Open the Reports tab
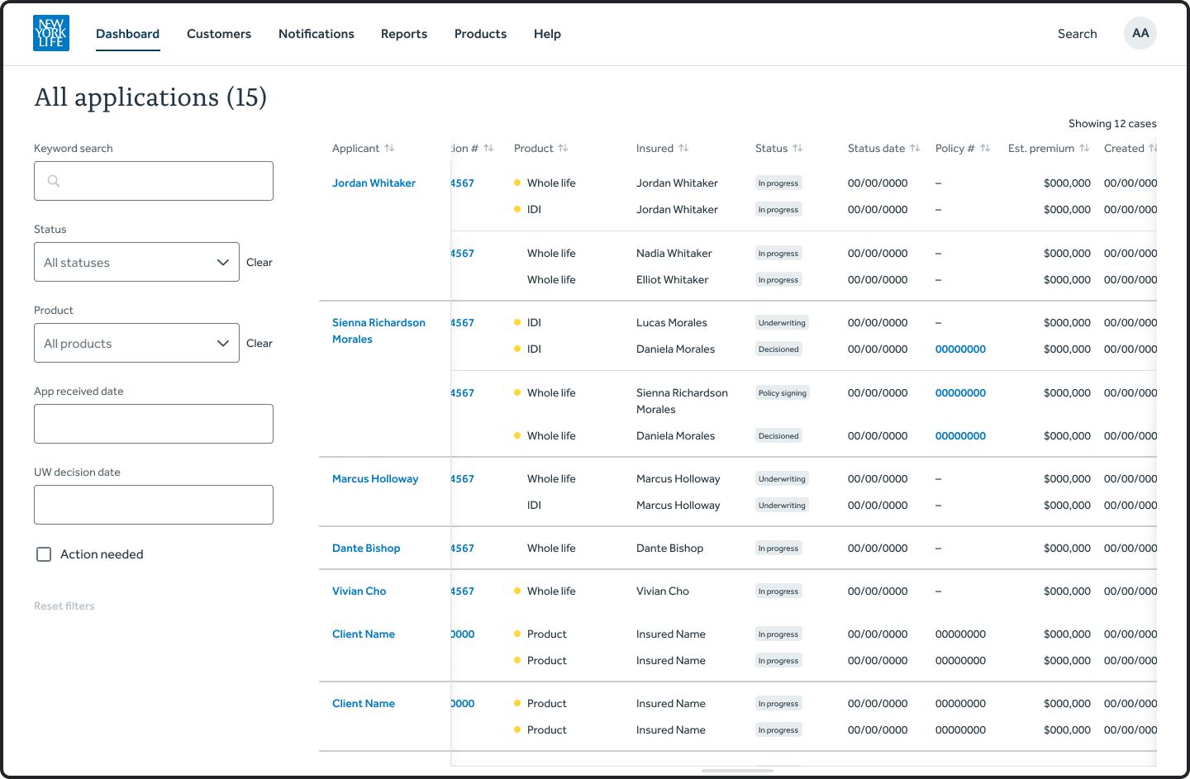Image resolution: width=1190 pixels, height=779 pixels. click(404, 34)
